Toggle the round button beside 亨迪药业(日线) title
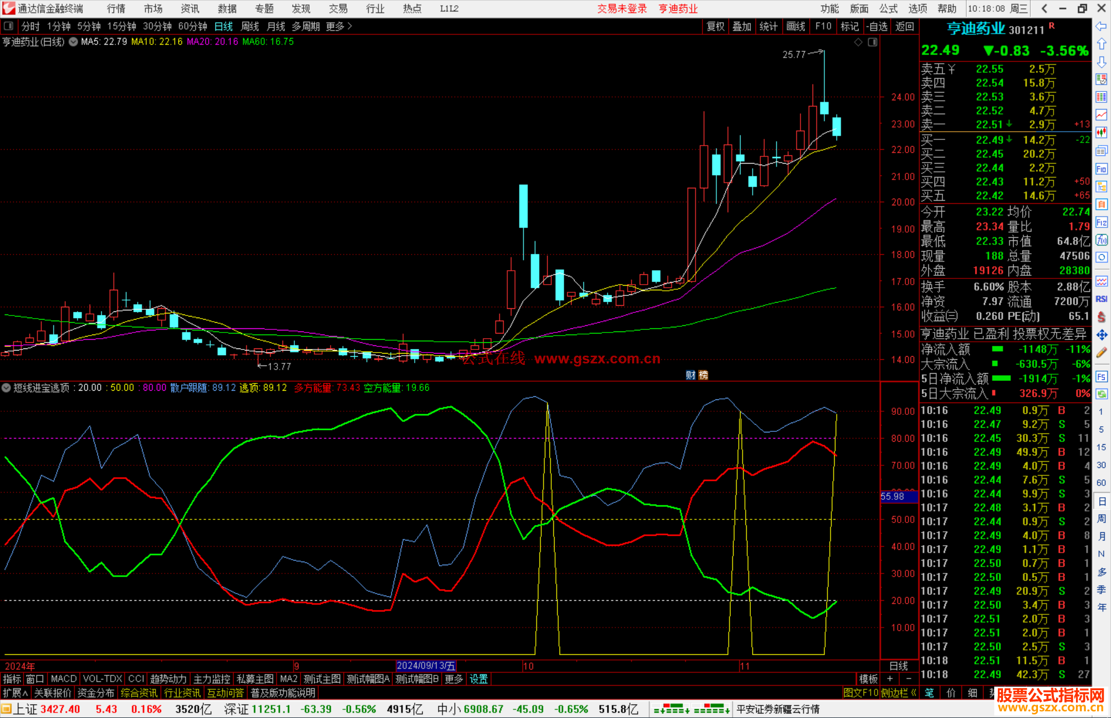This screenshot has height=718, width=1111. 73,42
